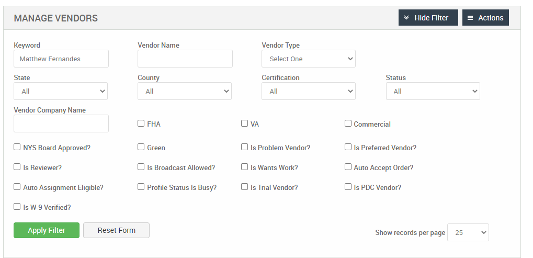The width and height of the screenshot is (533, 258).
Task: Enable Is Preferred Vendor? checkbox
Action: 348,147
